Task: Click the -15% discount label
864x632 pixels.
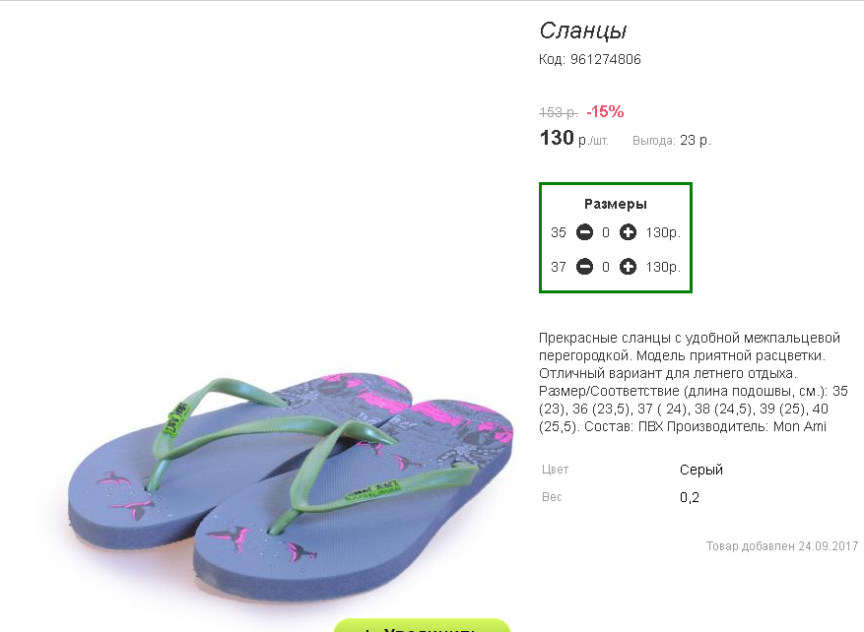Action: 605,112
